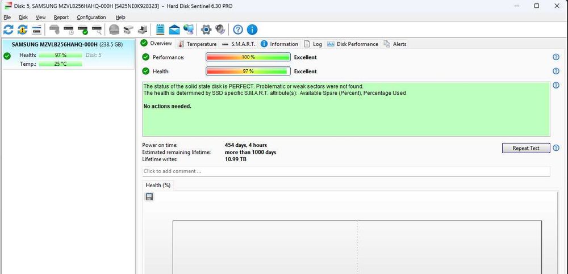Click the greyed hard disk toolbar icon
The image size is (568, 274).
[x=55, y=29]
